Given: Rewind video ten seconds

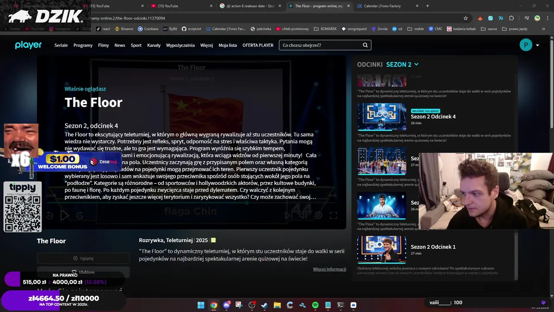Looking at the screenshot, I should pyautogui.click(x=50, y=215).
